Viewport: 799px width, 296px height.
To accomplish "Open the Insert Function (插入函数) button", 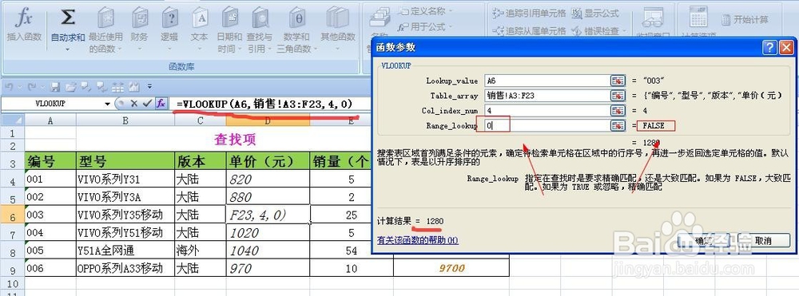I will click(23, 25).
